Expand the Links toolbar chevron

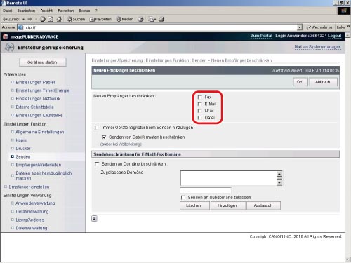348,27
